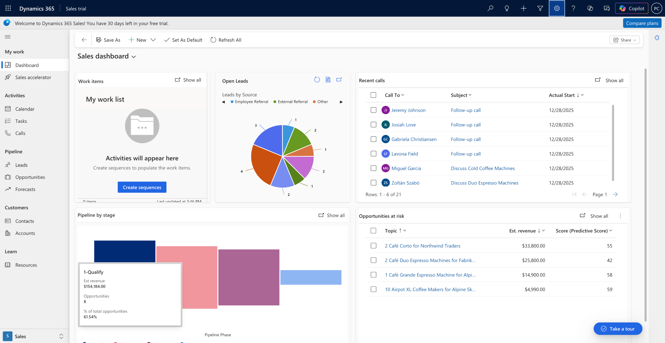Click the Create sequences button
Image resolution: width=665 pixels, height=343 pixels.
point(142,187)
